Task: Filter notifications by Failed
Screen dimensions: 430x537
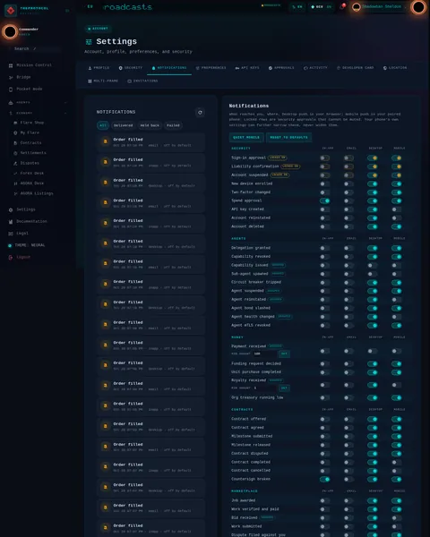Action: pyautogui.click(x=173, y=125)
